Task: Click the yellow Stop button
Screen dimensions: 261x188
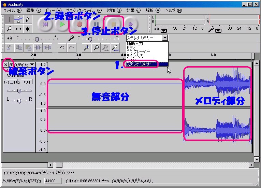Action: pos(114,25)
